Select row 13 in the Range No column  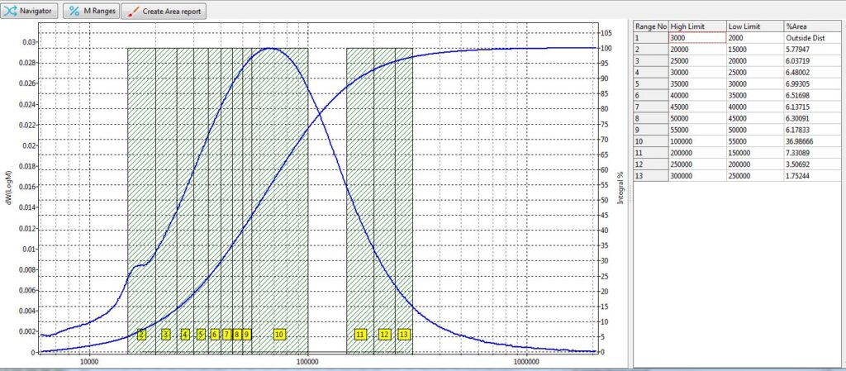coord(650,176)
